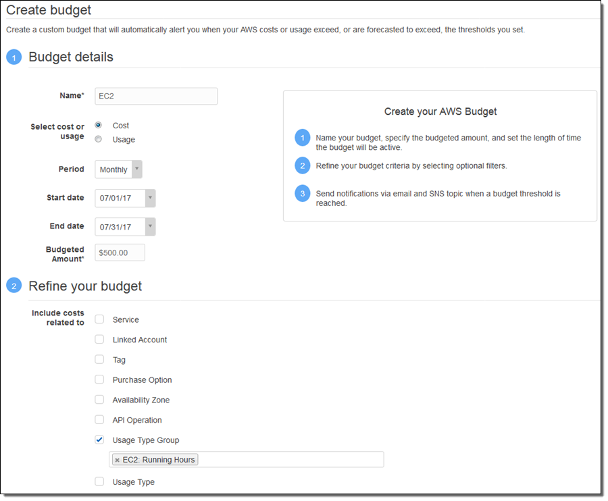608x501 pixels.
Task: Toggle the API Operation checkbox
Action: (x=99, y=420)
